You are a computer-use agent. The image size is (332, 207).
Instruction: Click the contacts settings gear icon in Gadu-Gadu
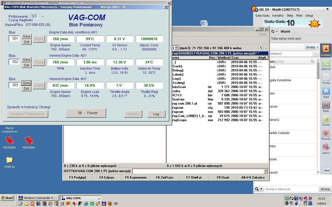pyautogui.click(x=312, y=61)
